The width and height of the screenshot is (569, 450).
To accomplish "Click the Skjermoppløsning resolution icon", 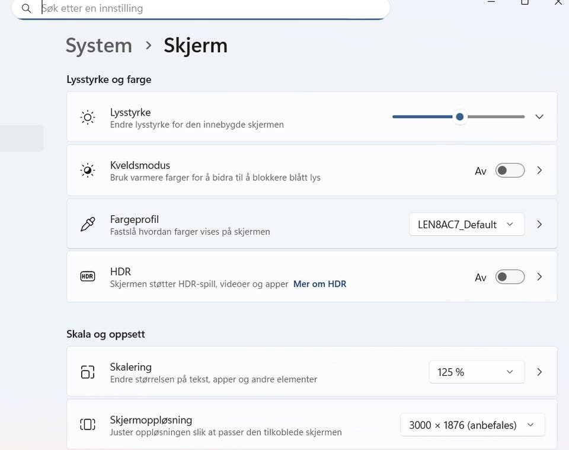I will [88, 425].
